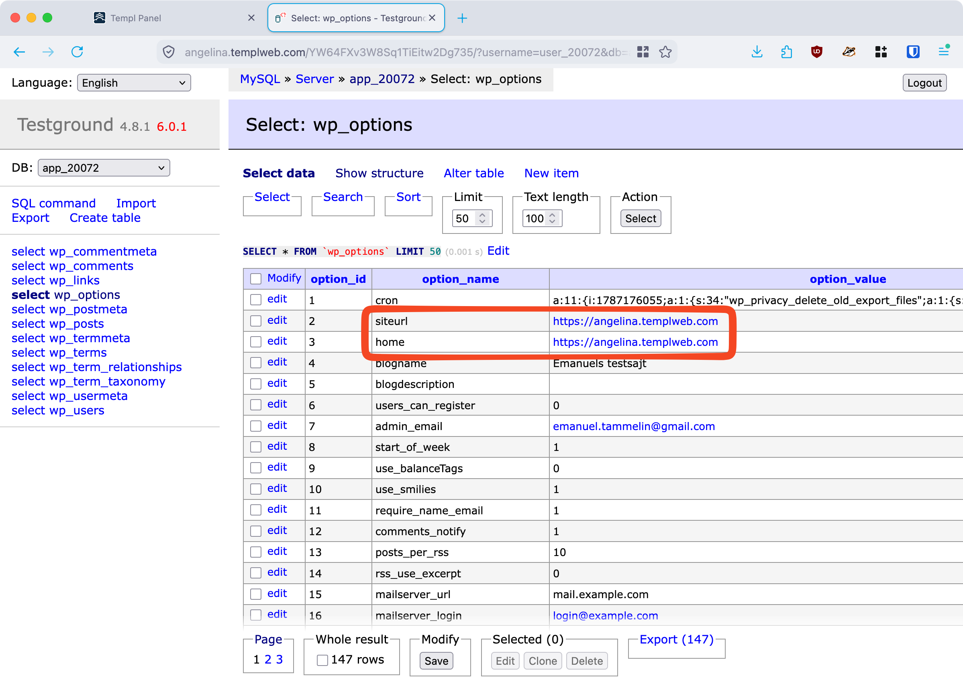This screenshot has height=682, width=963.
Task: Close the Select: wp_options tab
Action: coord(432,18)
